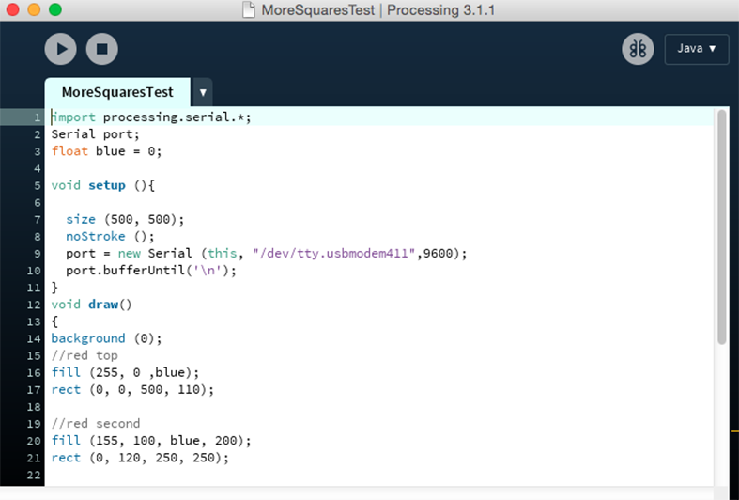Click the red close window button
Image resolution: width=739 pixels, height=500 pixels.
(x=13, y=9)
